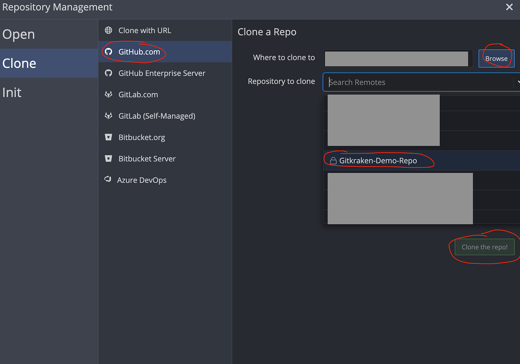Image resolution: width=520 pixels, height=364 pixels.
Task: Close the Repository Management dialog
Action: 509,7
